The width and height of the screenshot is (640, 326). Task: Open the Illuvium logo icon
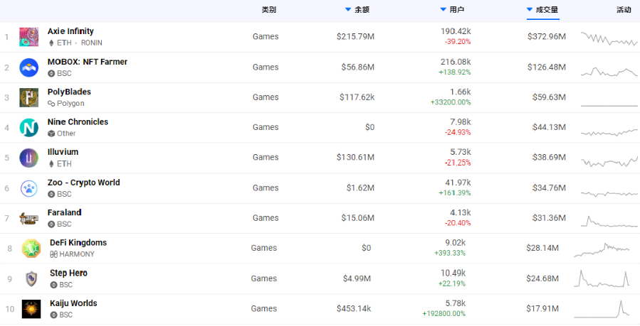tap(29, 158)
